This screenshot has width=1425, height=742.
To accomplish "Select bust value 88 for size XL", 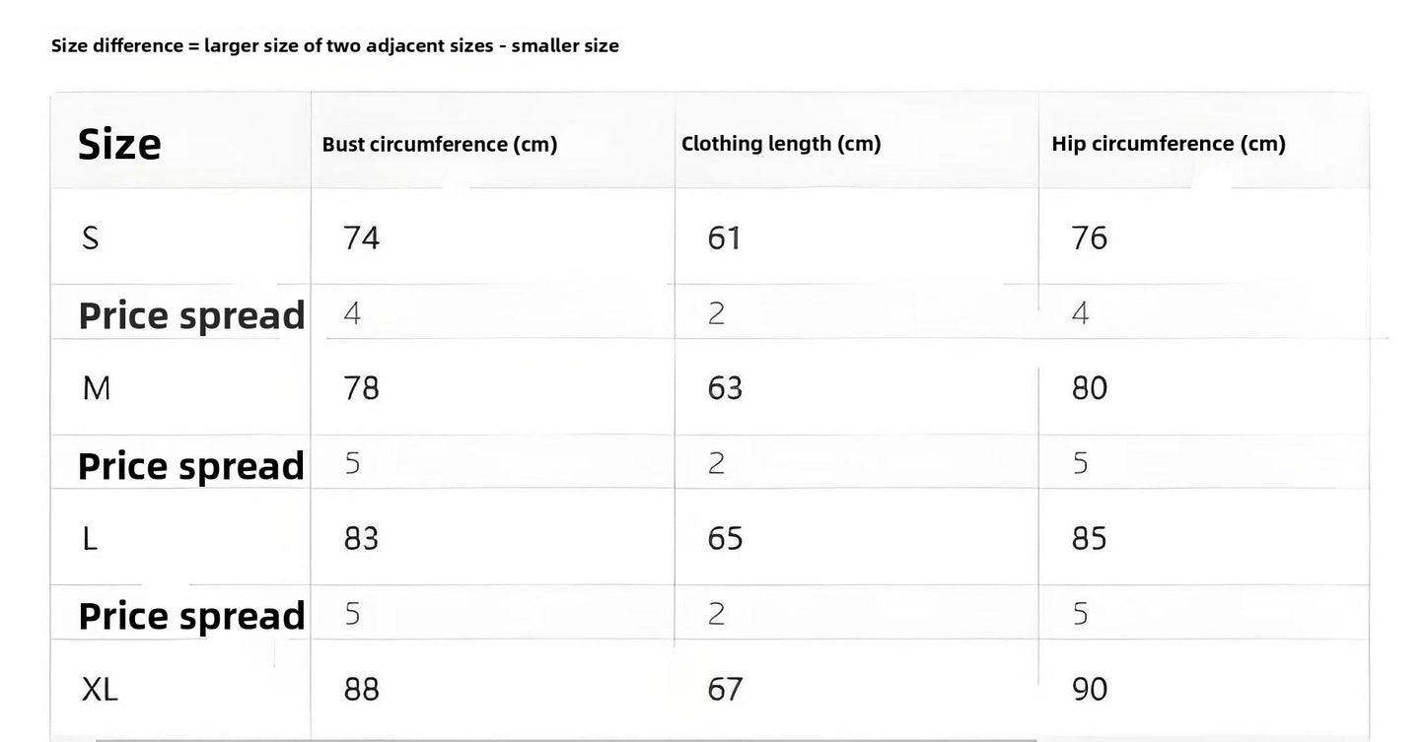I will (x=361, y=689).
